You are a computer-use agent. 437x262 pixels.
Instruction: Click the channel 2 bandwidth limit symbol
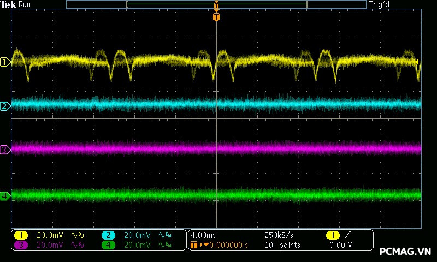tap(164, 235)
